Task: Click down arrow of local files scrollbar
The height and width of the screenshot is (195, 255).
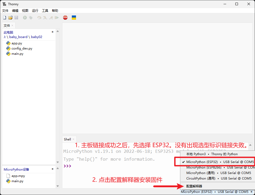Action: pos(58,162)
